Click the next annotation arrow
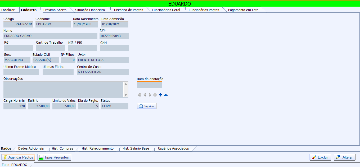The width and height of the screenshot is (360, 167). (150, 95)
